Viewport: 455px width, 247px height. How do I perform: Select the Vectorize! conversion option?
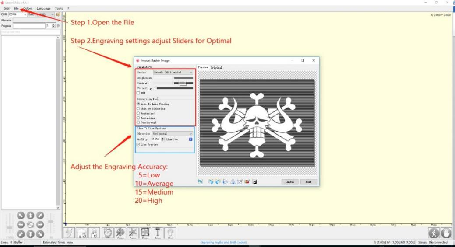click(x=139, y=113)
